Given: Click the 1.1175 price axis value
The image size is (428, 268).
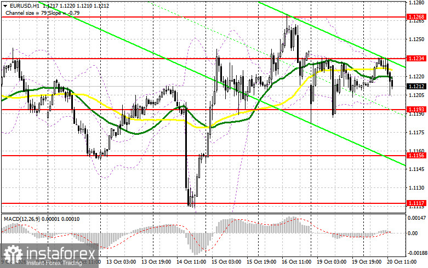Looking at the screenshot, I should pos(416,133).
